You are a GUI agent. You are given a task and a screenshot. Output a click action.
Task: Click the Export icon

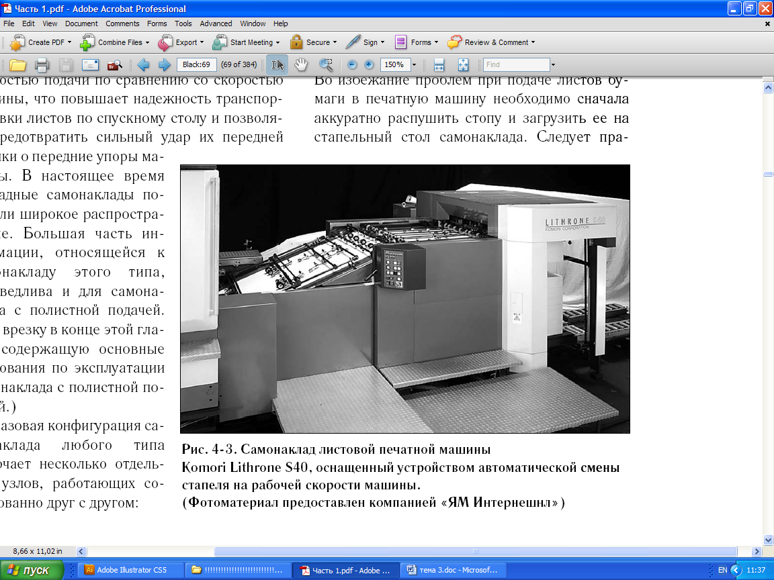(165, 42)
